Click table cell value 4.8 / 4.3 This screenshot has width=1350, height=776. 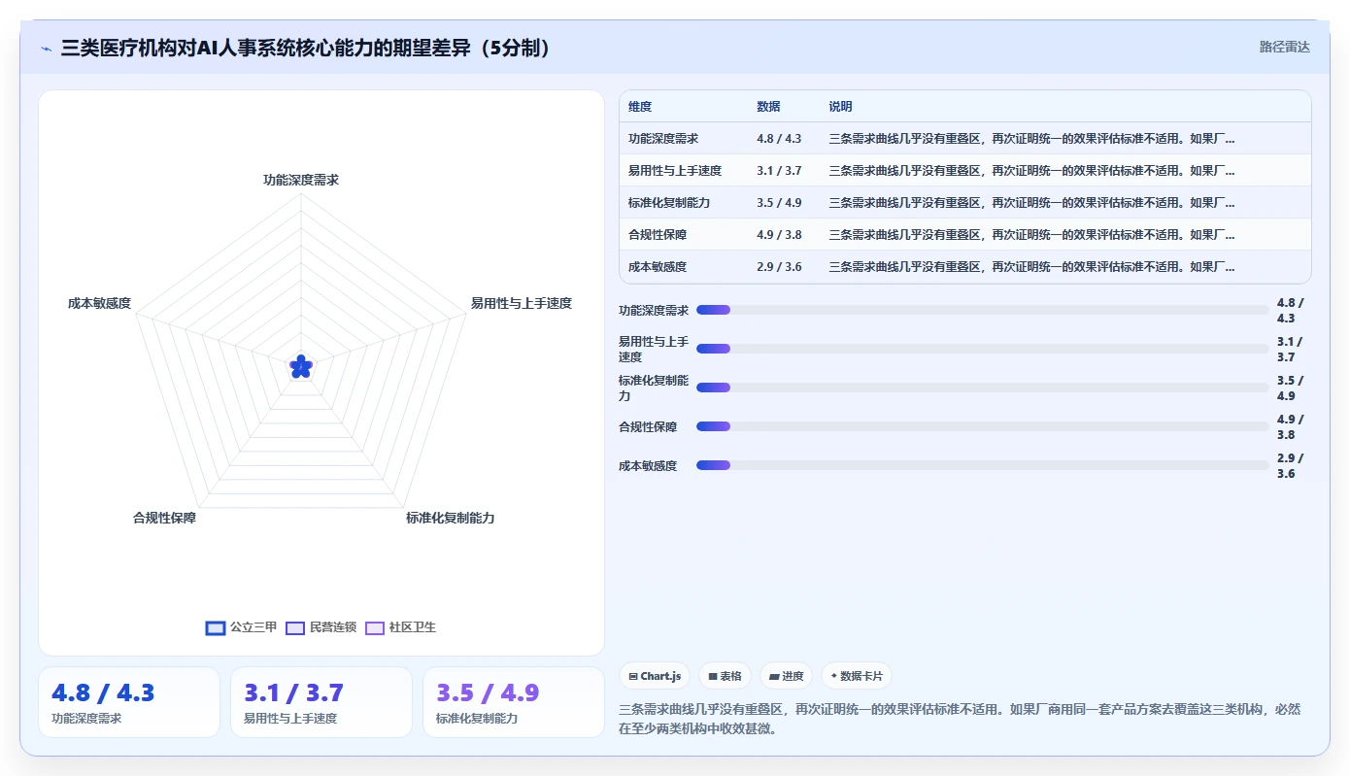tap(779, 139)
